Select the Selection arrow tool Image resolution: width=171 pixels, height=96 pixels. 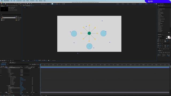(x=4, y=4)
